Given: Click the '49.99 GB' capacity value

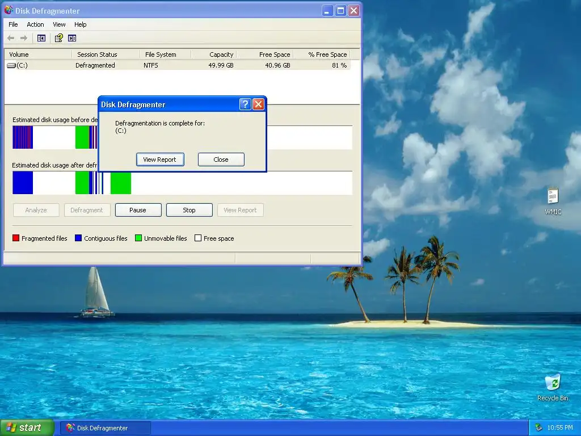Looking at the screenshot, I should (221, 65).
